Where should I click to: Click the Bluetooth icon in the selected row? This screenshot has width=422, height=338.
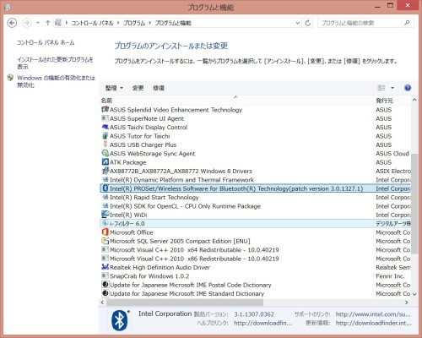(x=105, y=188)
